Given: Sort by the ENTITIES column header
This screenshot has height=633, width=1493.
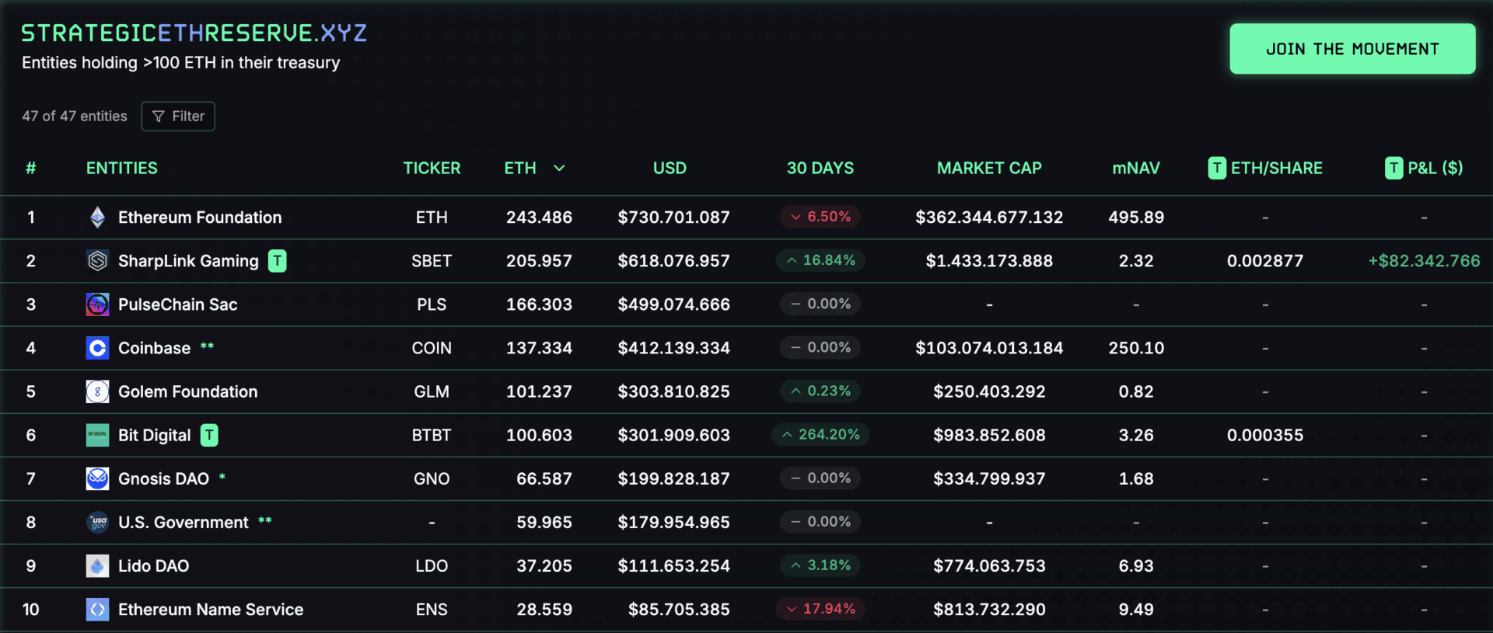Looking at the screenshot, I should point(122,168).
